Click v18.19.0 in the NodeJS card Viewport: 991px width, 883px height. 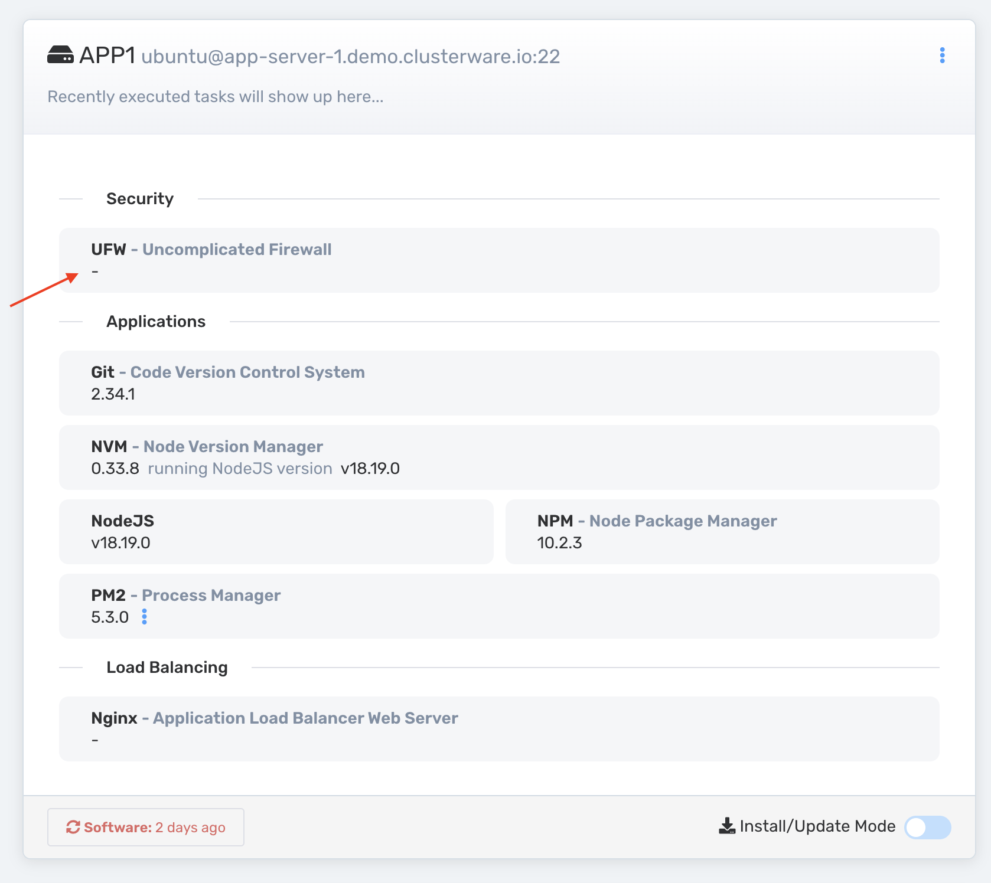(120, 542)
